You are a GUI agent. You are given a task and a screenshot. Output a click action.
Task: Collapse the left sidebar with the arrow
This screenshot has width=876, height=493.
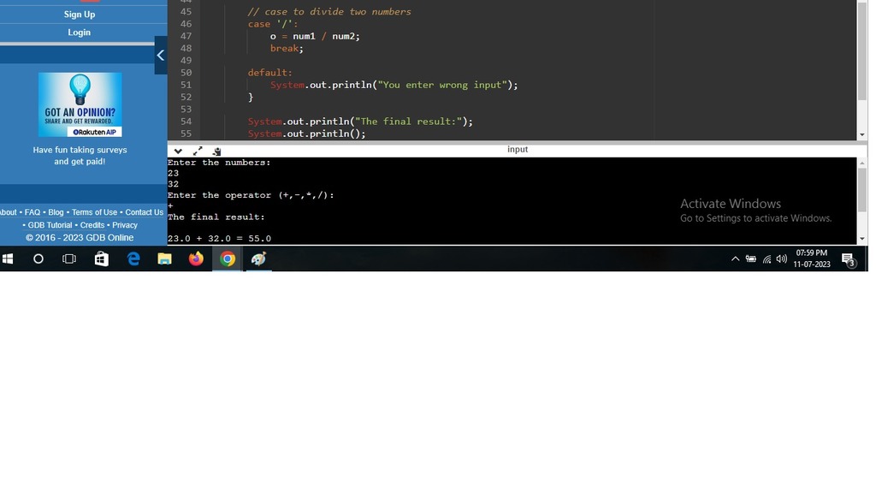[160, 56]
